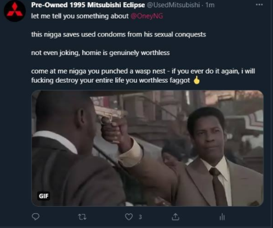Image resolution: width=273 pixels, height=228 pixels.
Task: Click the first line of tweet text
Action: (x=97, y=16)
